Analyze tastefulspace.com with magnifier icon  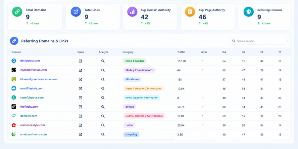pos(103,98)
